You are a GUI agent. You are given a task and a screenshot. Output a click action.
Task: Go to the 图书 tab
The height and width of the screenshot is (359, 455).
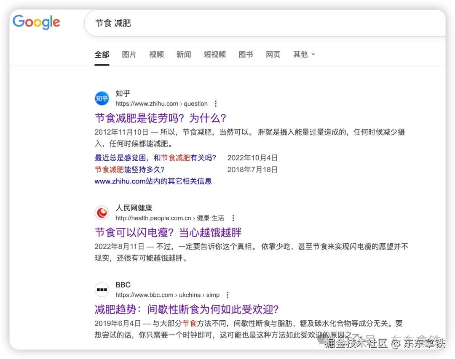pos(246,54)
